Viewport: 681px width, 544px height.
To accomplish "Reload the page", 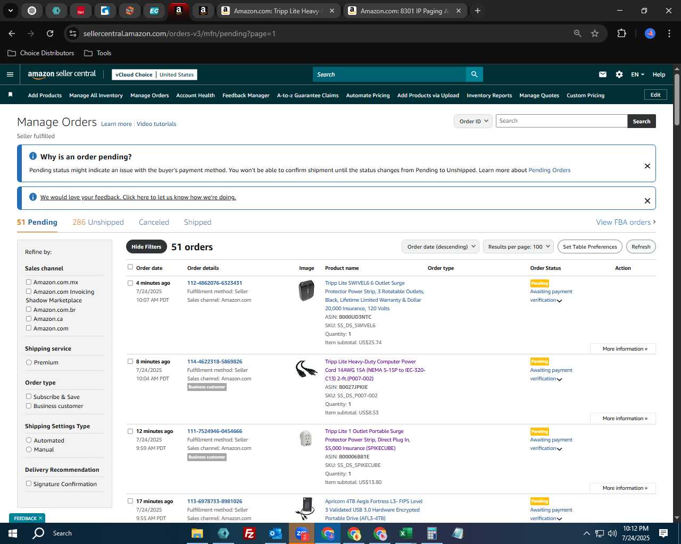I will (x=50, y=33).
